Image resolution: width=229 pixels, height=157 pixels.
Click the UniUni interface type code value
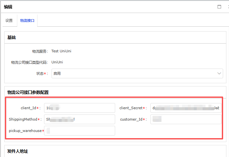(57, 62)
